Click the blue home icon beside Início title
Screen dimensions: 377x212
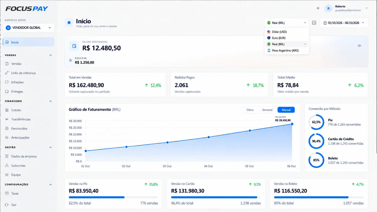point(69,23)
